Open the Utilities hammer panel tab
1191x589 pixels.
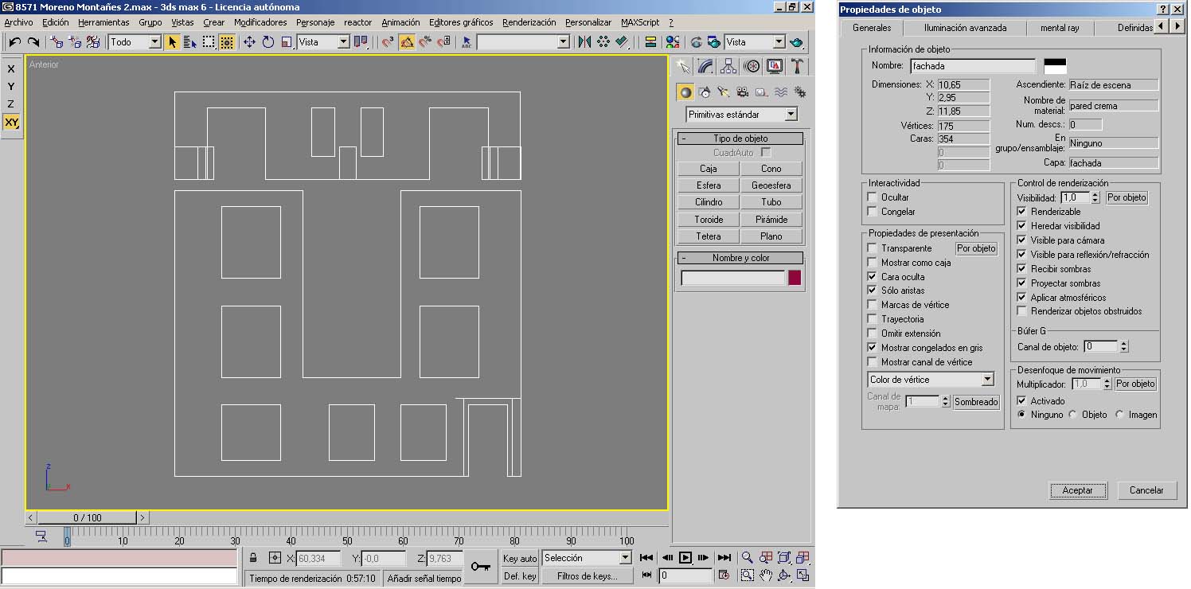point(797,66)
